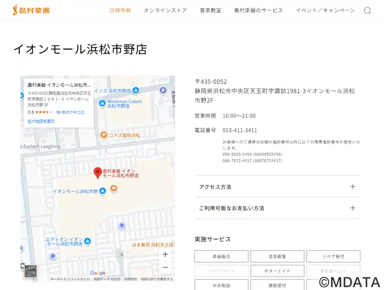This screenshot has width=386, height=290.
Task: Click the red map pin for 島村楽器
Action: [x=97, y=173]
